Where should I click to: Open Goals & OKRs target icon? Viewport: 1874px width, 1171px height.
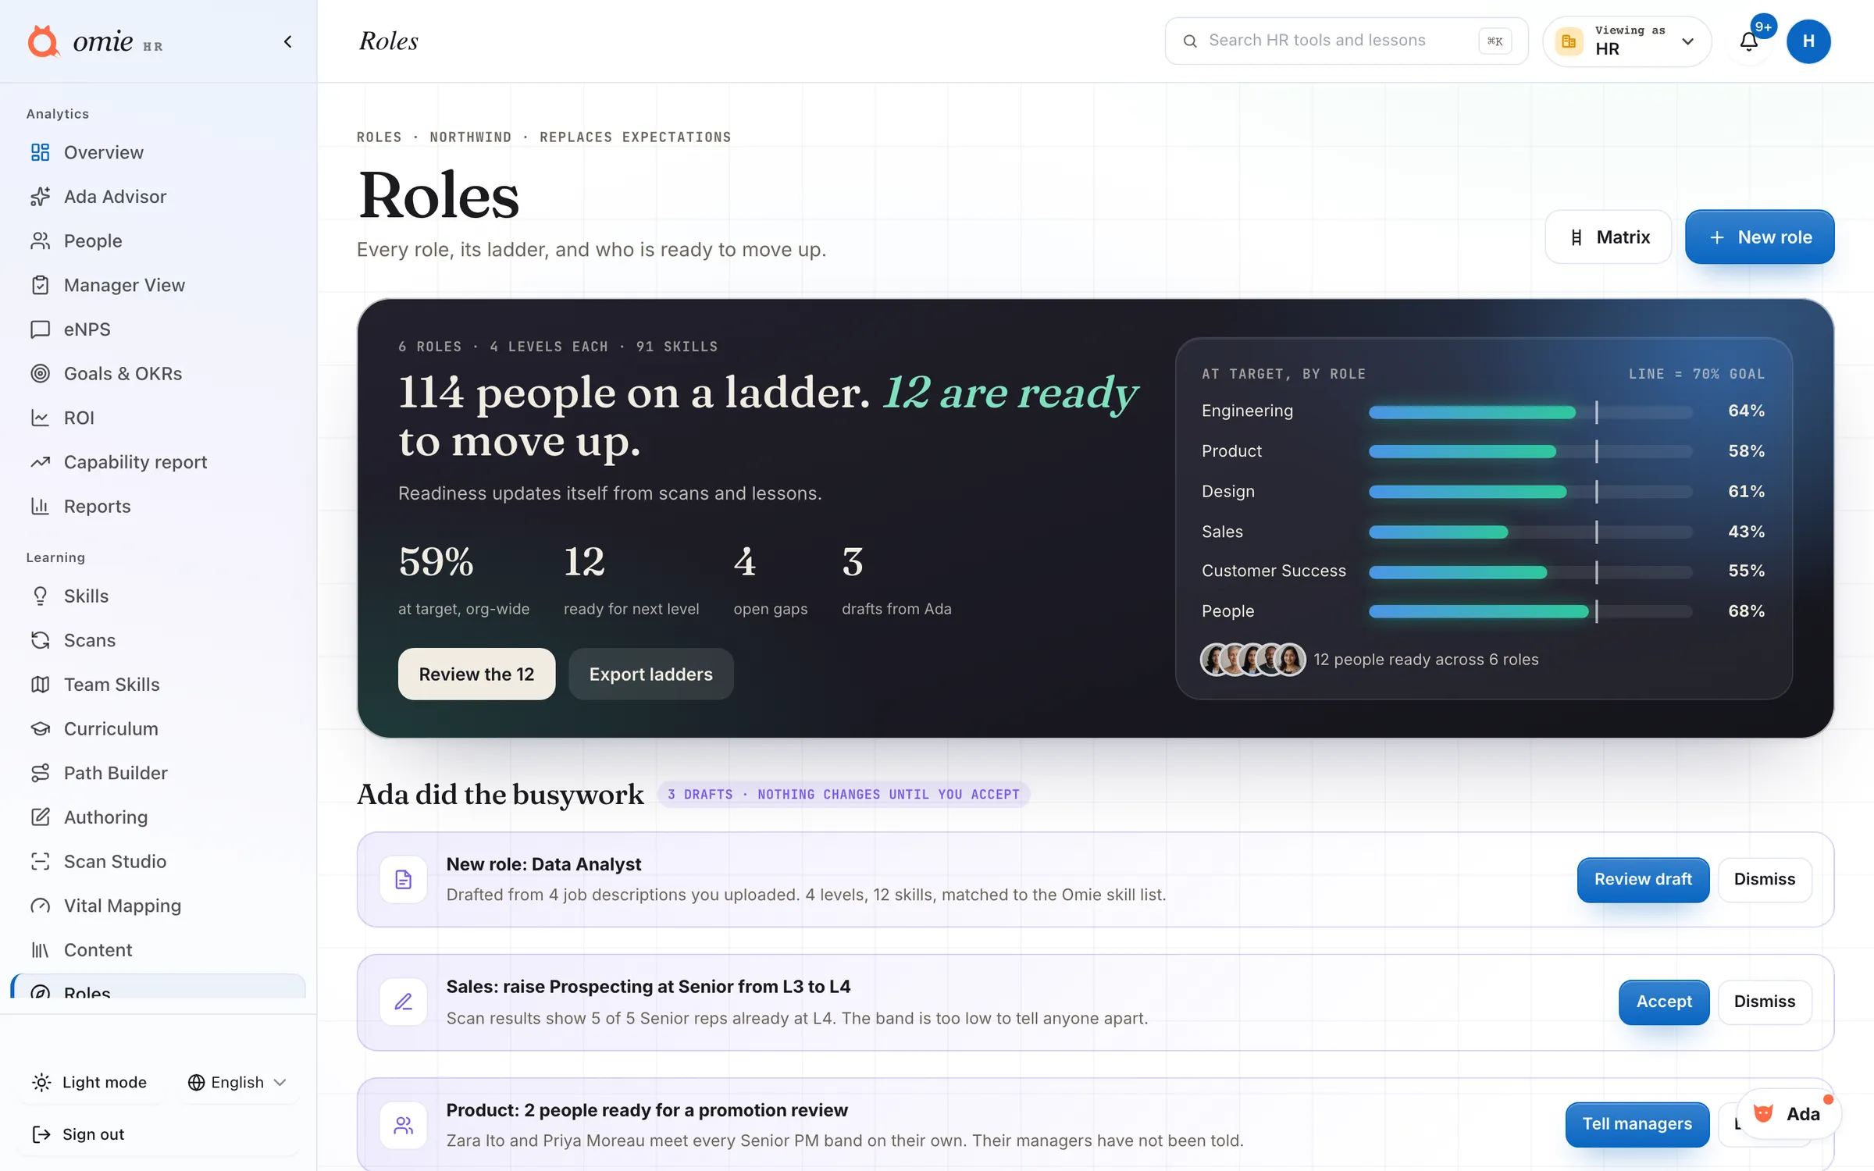coord(40,373)
